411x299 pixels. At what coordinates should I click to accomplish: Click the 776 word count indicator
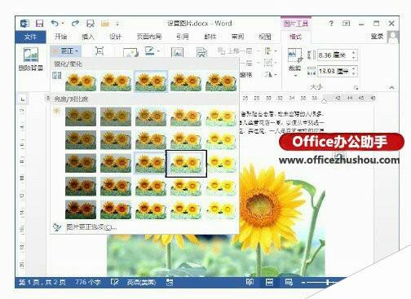pyautogui.click(x=88, y=283)
